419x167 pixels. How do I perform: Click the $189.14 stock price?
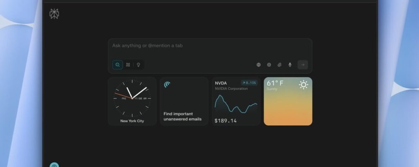click(x=225, y=121)
